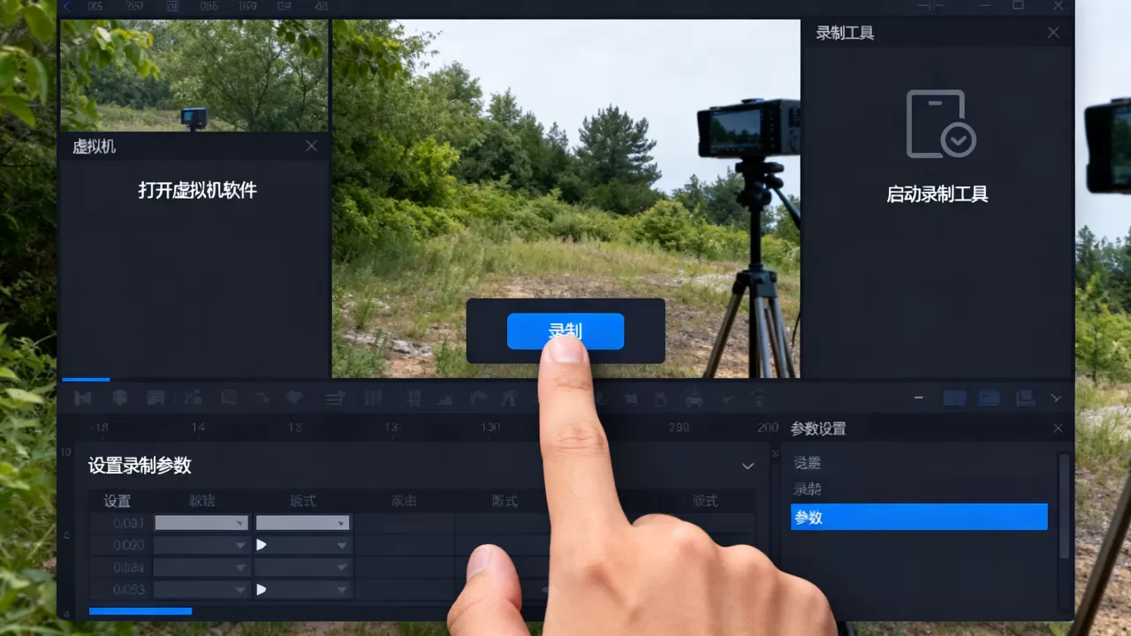Open the first dropdown in row 0.184
The width and height of the screenshot is (1131, 636).
coord(201,567)
